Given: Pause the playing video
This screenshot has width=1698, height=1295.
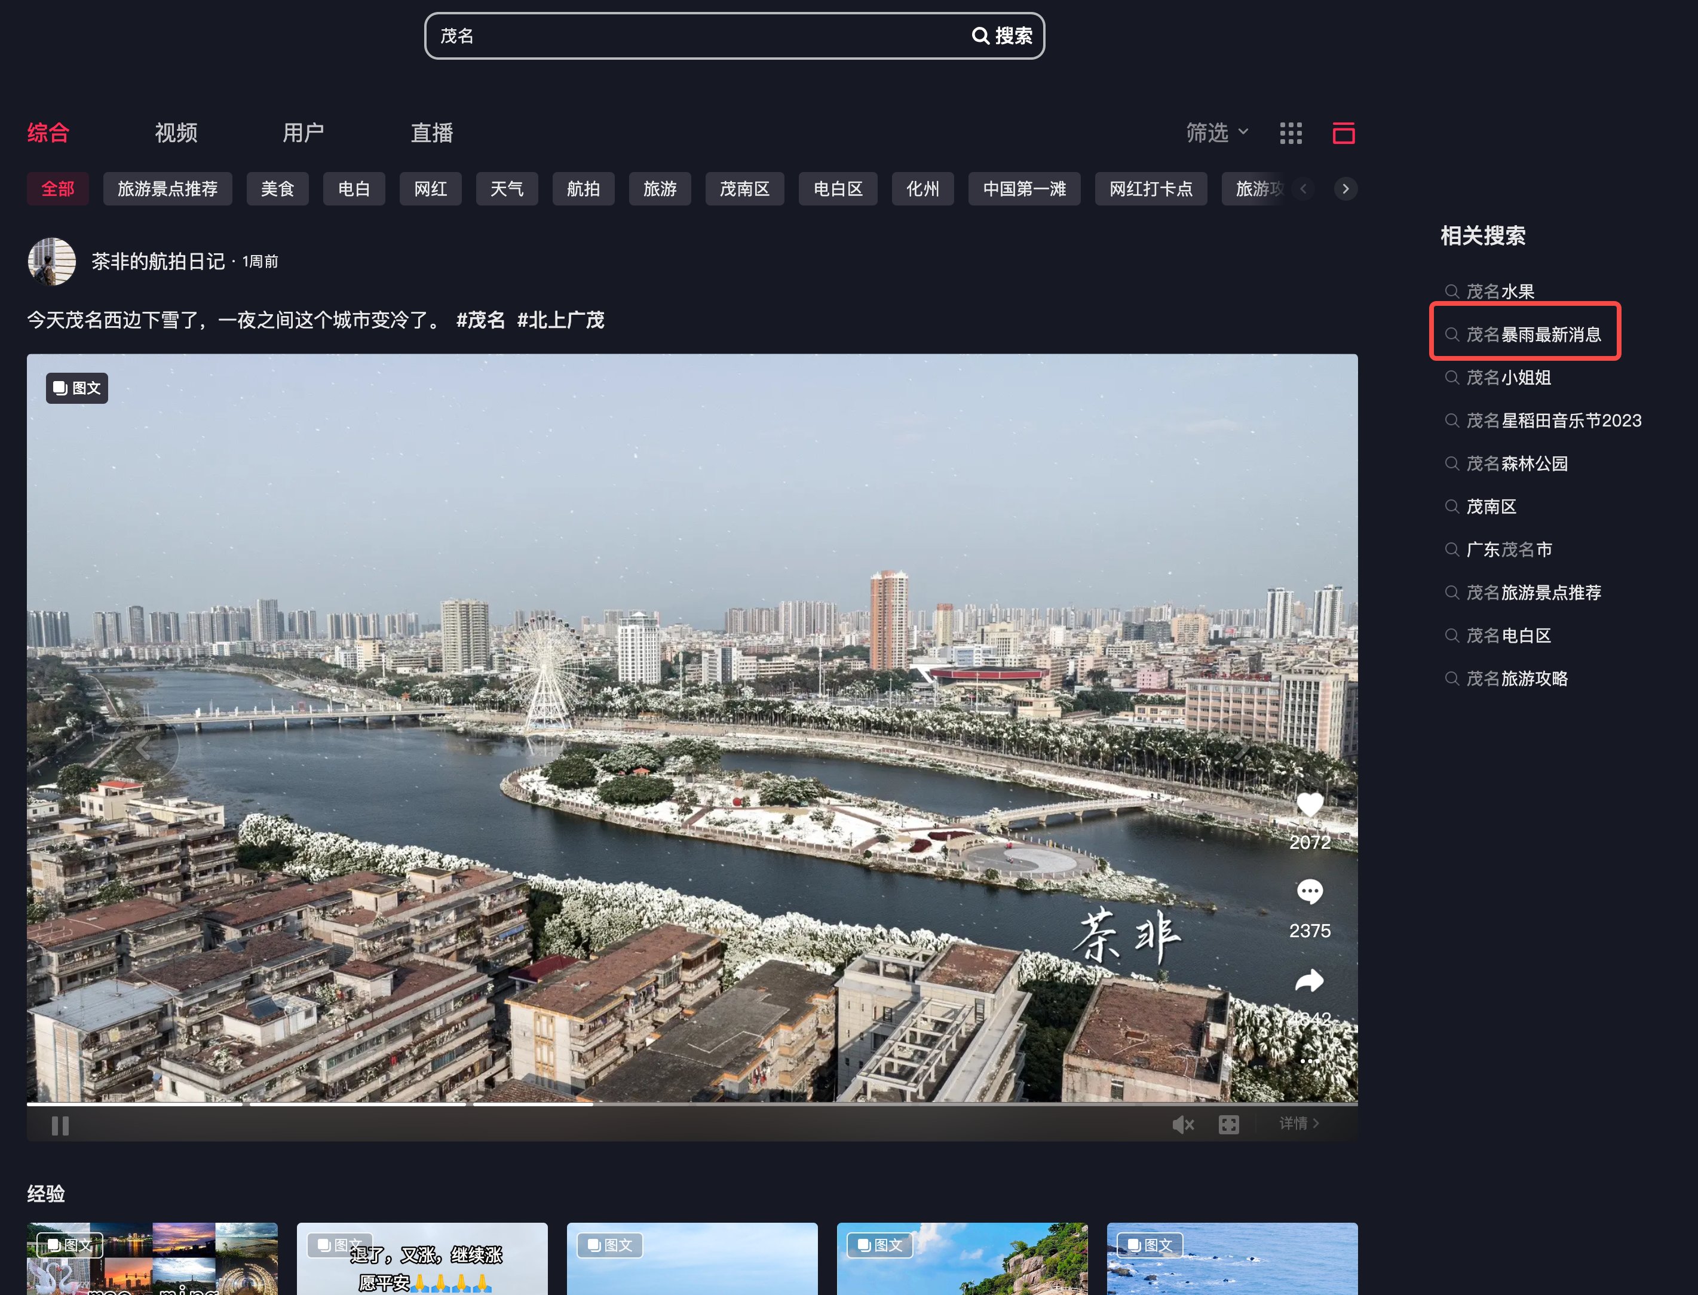Looking at the screenshot, I should (x=60, y=1125).
